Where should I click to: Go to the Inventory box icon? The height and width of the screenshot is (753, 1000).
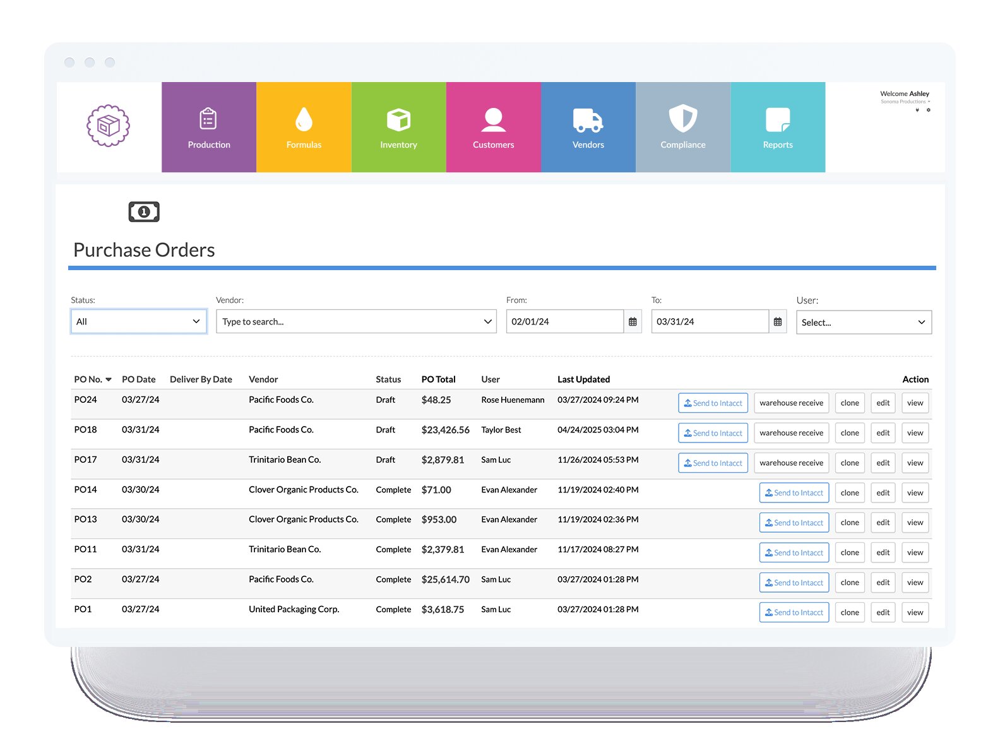tap(398, 120)
